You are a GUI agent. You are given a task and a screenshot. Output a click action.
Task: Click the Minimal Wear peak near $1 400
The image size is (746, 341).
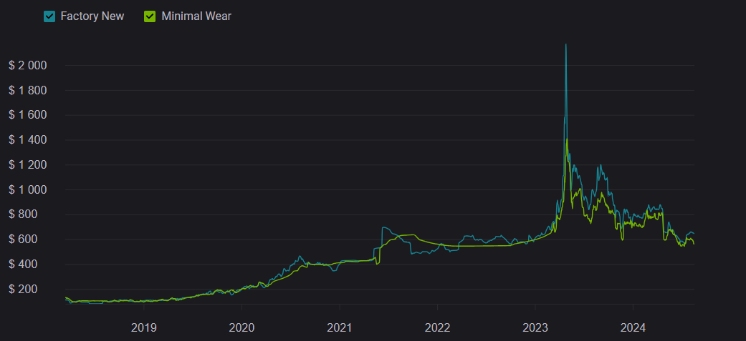(x=567, y=139)
